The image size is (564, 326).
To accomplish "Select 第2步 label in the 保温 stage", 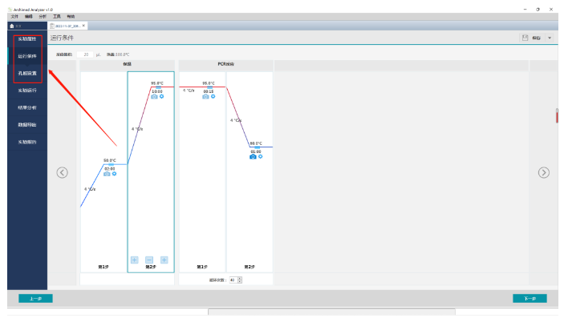I will (x=151, y=267).
